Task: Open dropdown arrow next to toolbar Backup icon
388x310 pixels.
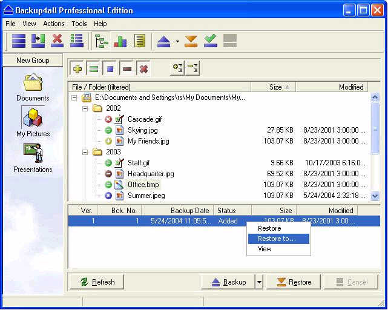Action: tap(178, 41)
